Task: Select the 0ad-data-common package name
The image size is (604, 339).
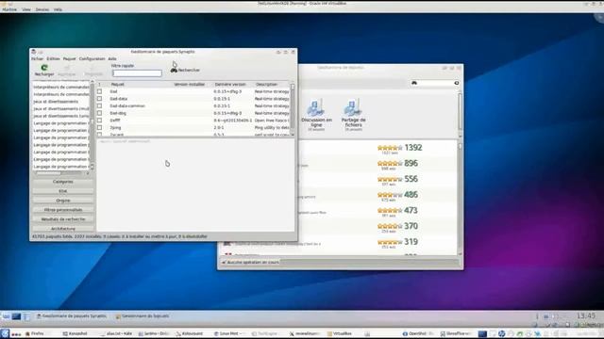Action: pyautogui.click(x=127, y=105)
